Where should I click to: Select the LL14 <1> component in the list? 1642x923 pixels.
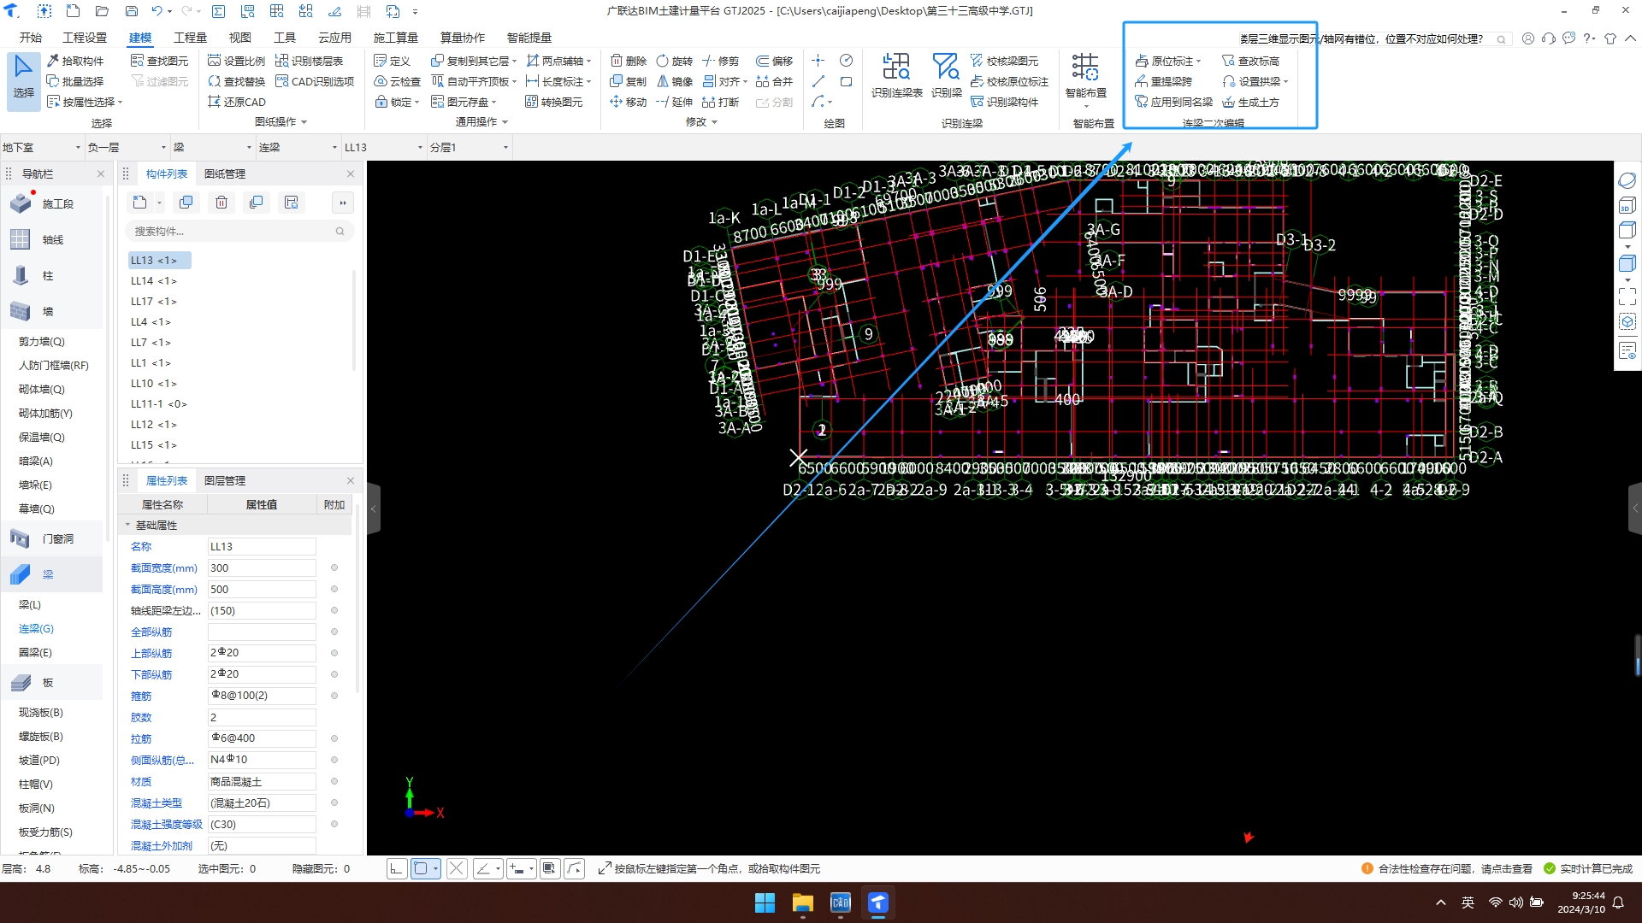pyautogui.click(x=154, y=280)
